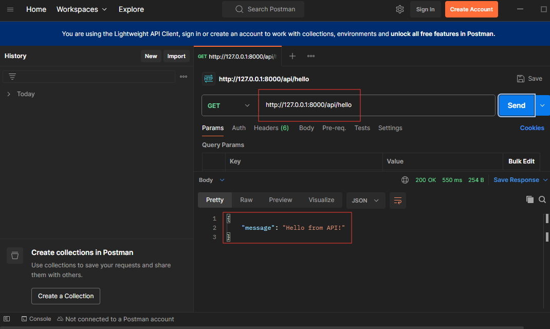Open the Send button dropdown arrow
Image resolution: width=550 pixels, height=329 pixels.
point(543,105)
